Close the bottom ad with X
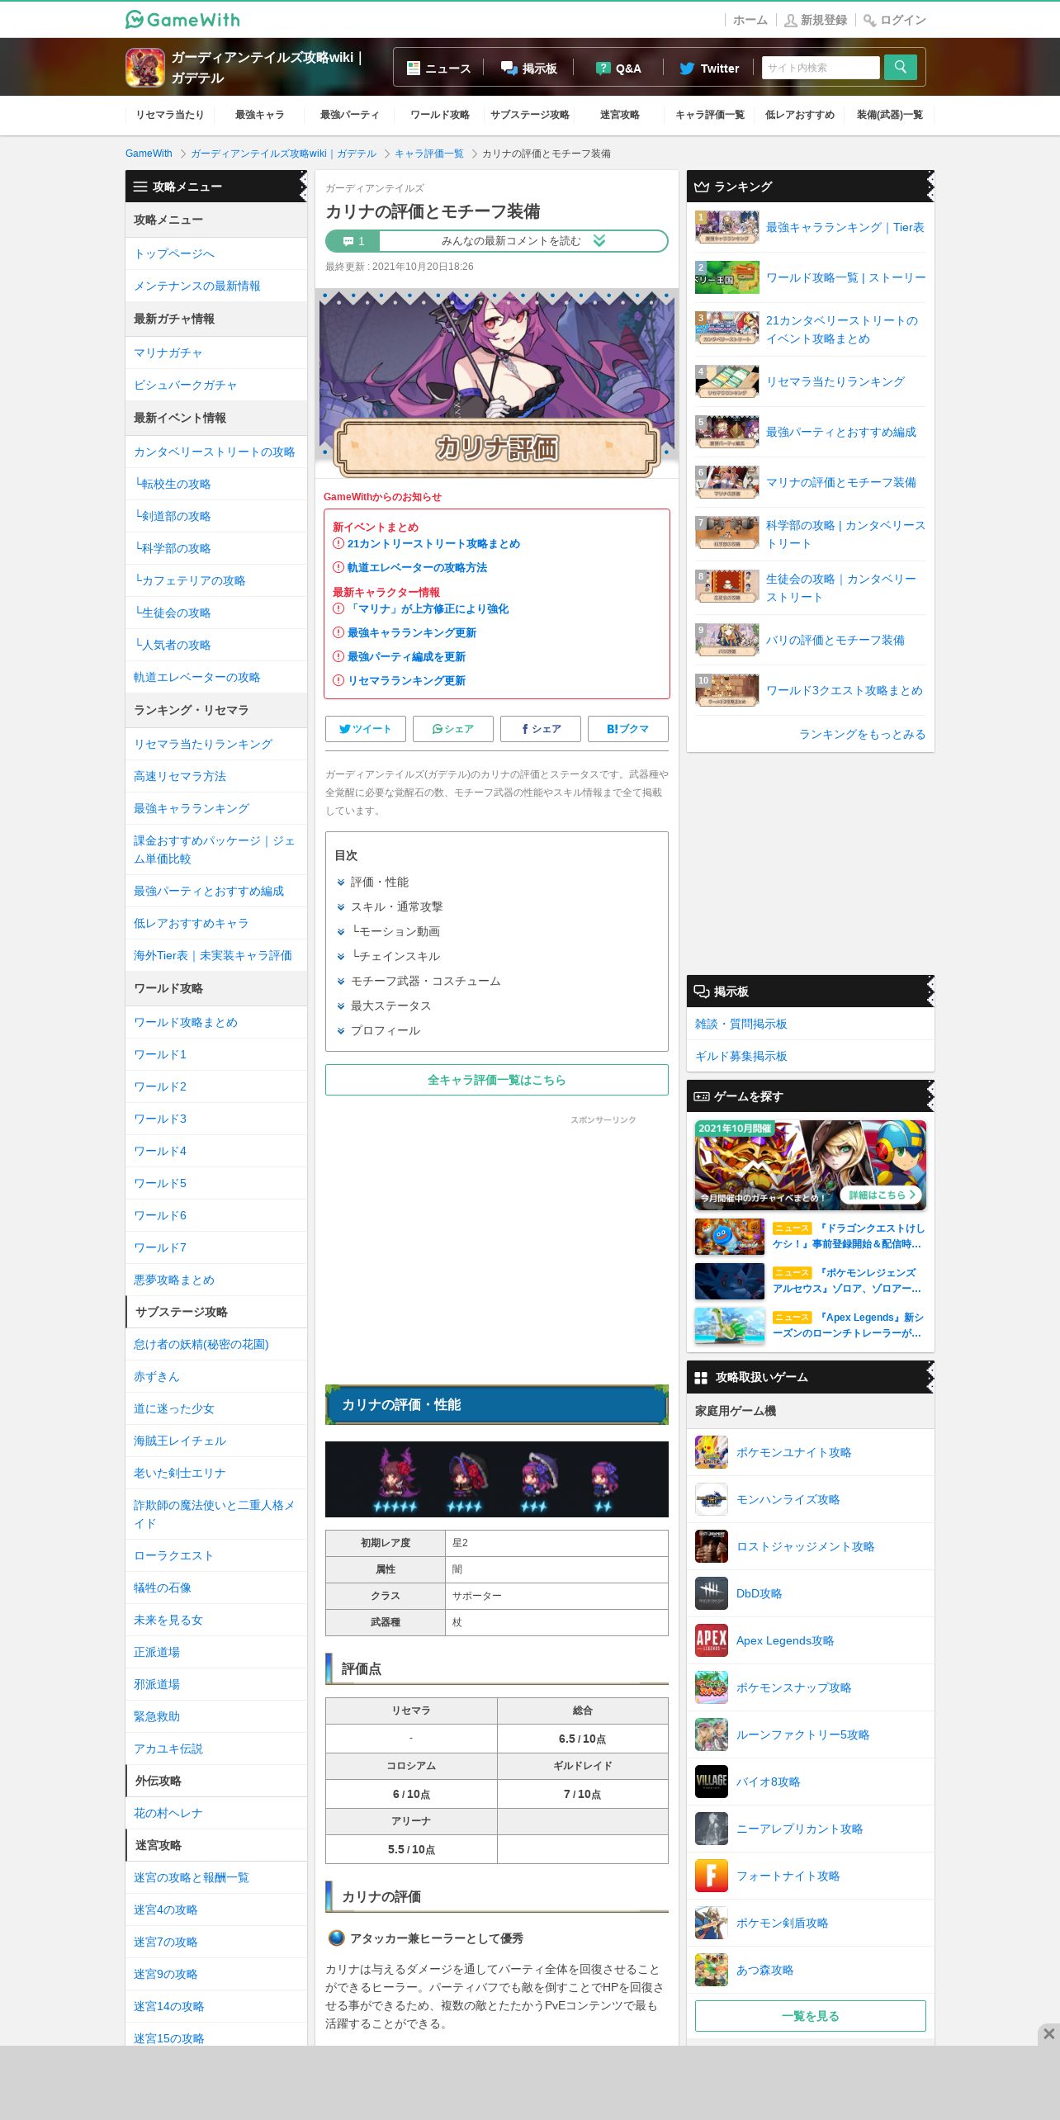The width and height of the screenshot is (1060, 2120). click(x=1048, y=2033)
